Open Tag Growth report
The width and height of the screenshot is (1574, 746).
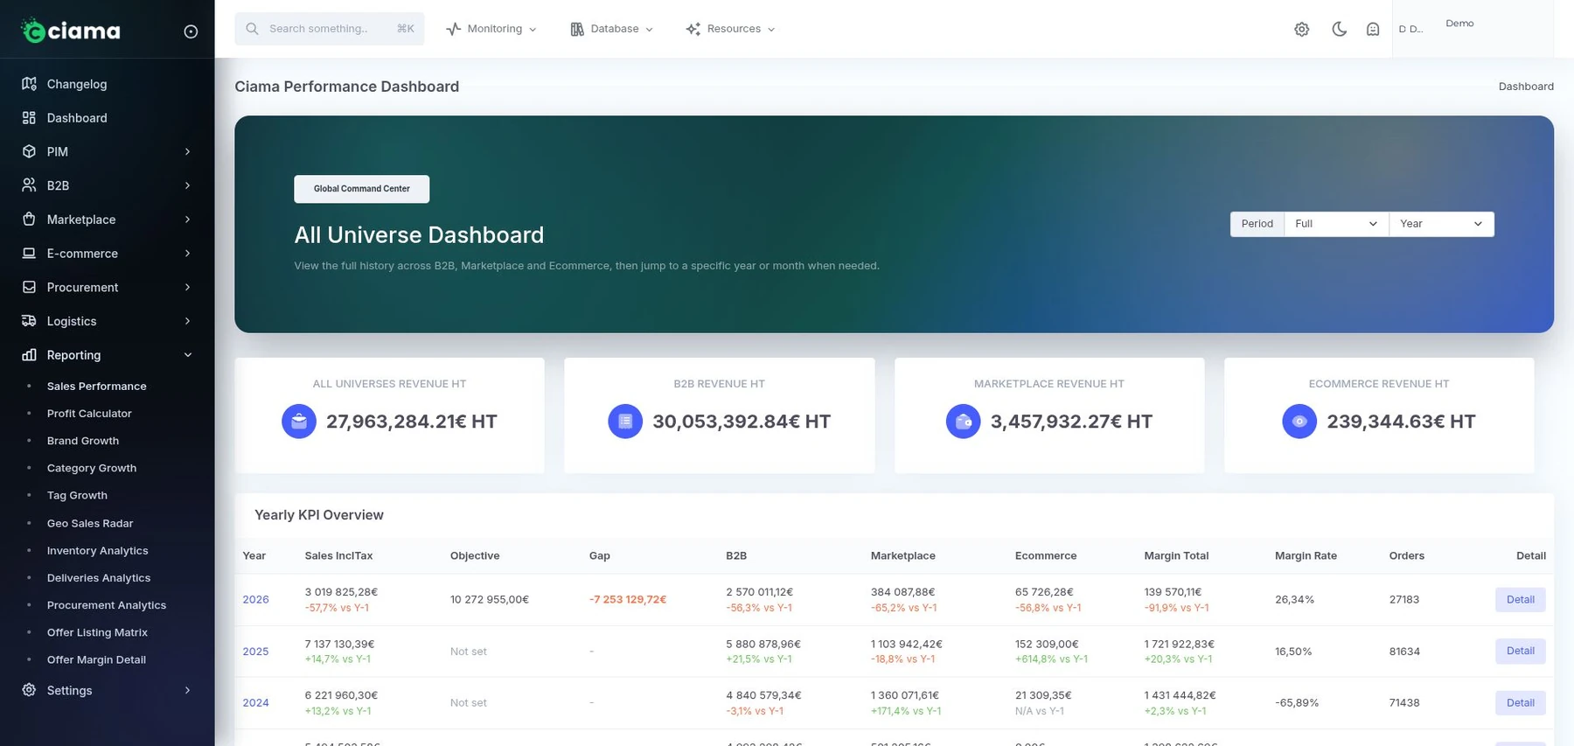coord(77,496)
